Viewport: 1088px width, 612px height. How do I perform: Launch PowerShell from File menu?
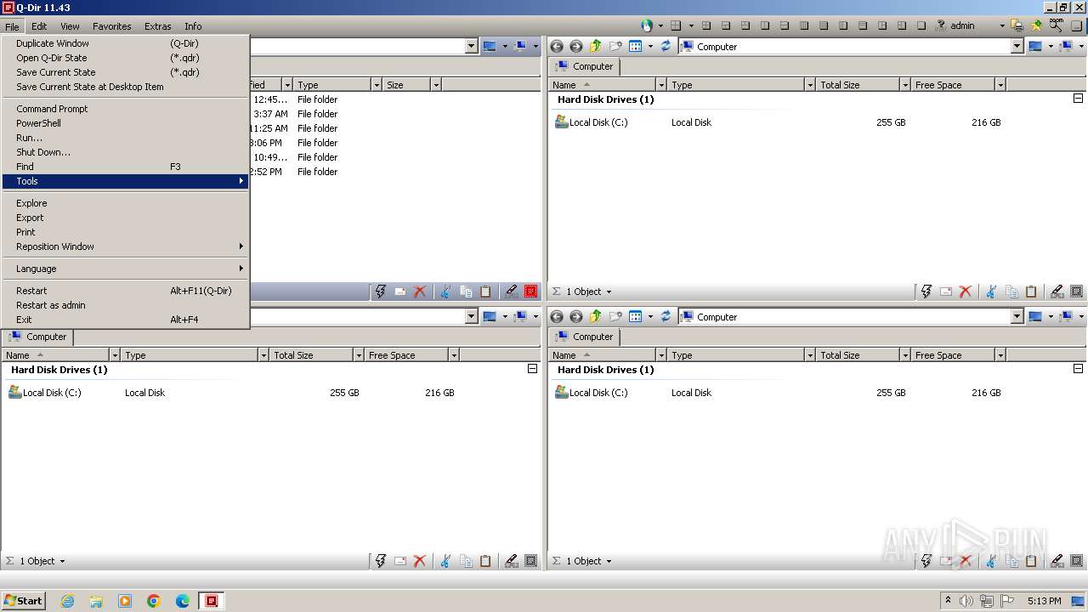(x=126, y=123)
